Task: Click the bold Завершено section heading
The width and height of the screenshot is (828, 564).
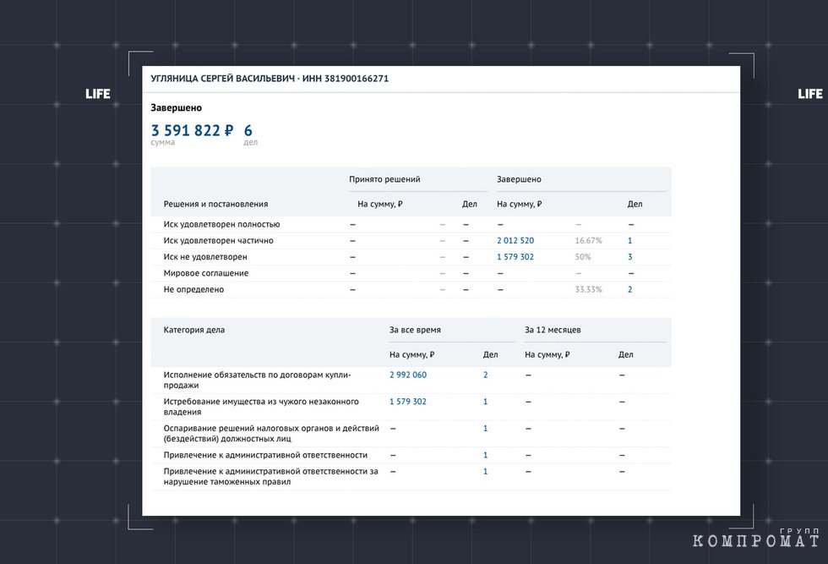Action: (x=177, y=108)
